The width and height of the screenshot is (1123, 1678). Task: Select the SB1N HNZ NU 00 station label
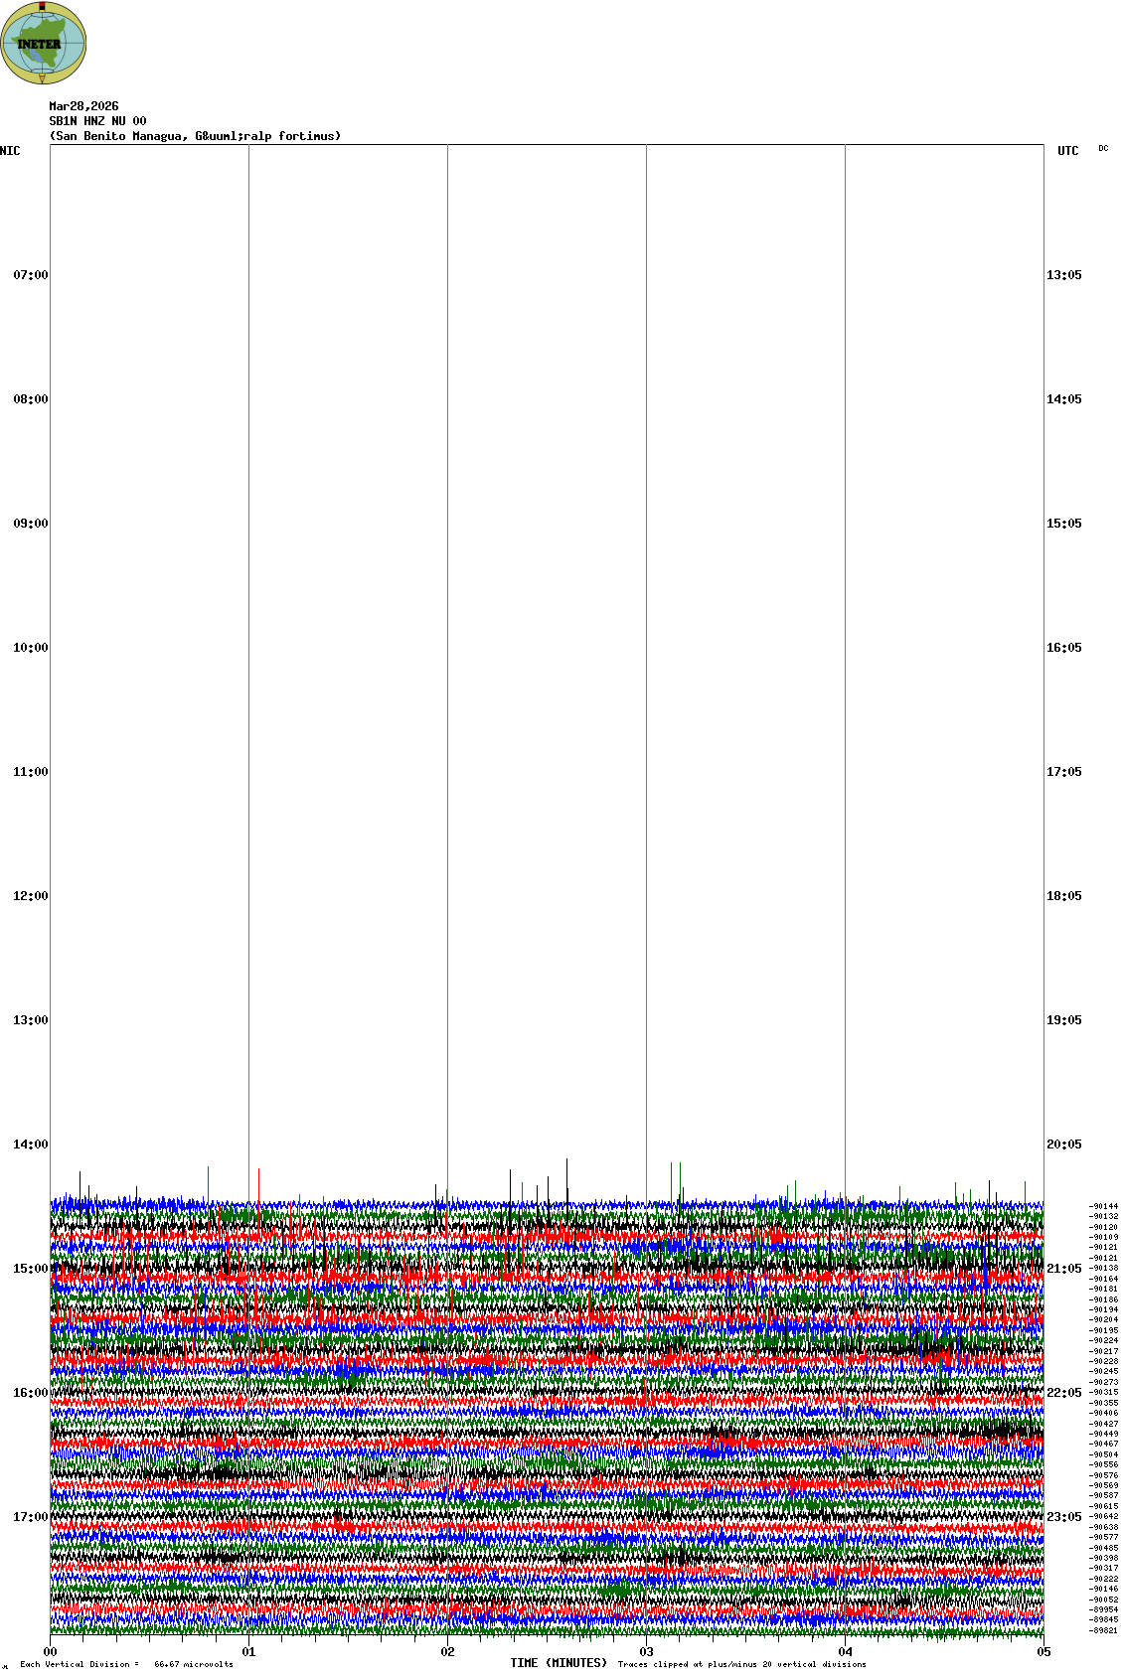click(x=97, y=121)
